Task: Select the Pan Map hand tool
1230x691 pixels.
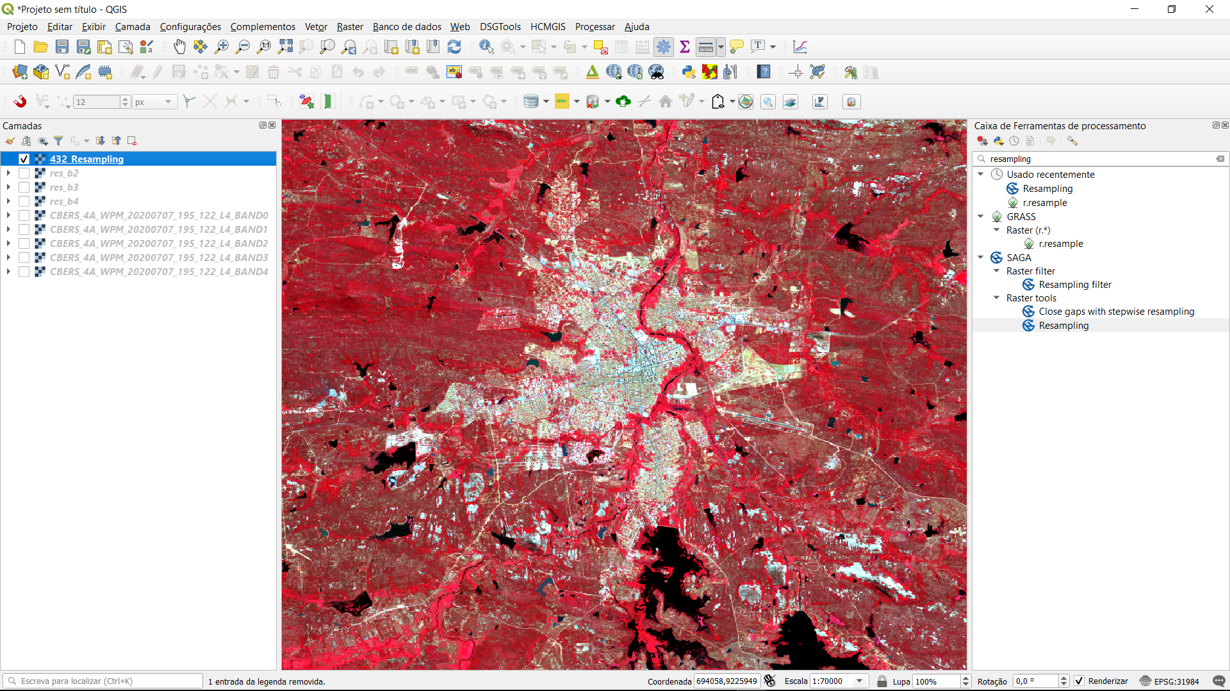Action: 179,47
